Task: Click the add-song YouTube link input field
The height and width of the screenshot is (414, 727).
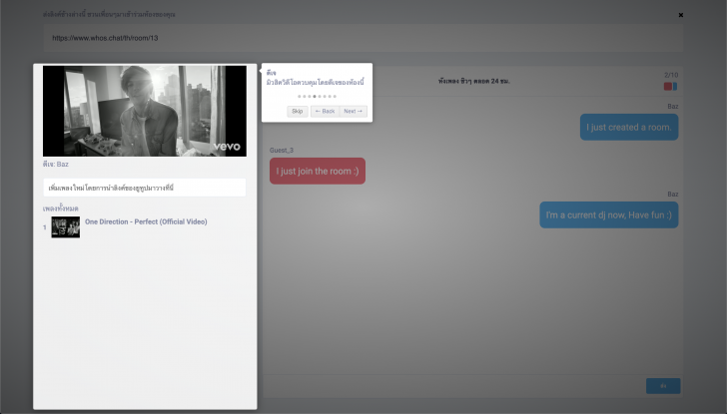Action: (145, 188)
